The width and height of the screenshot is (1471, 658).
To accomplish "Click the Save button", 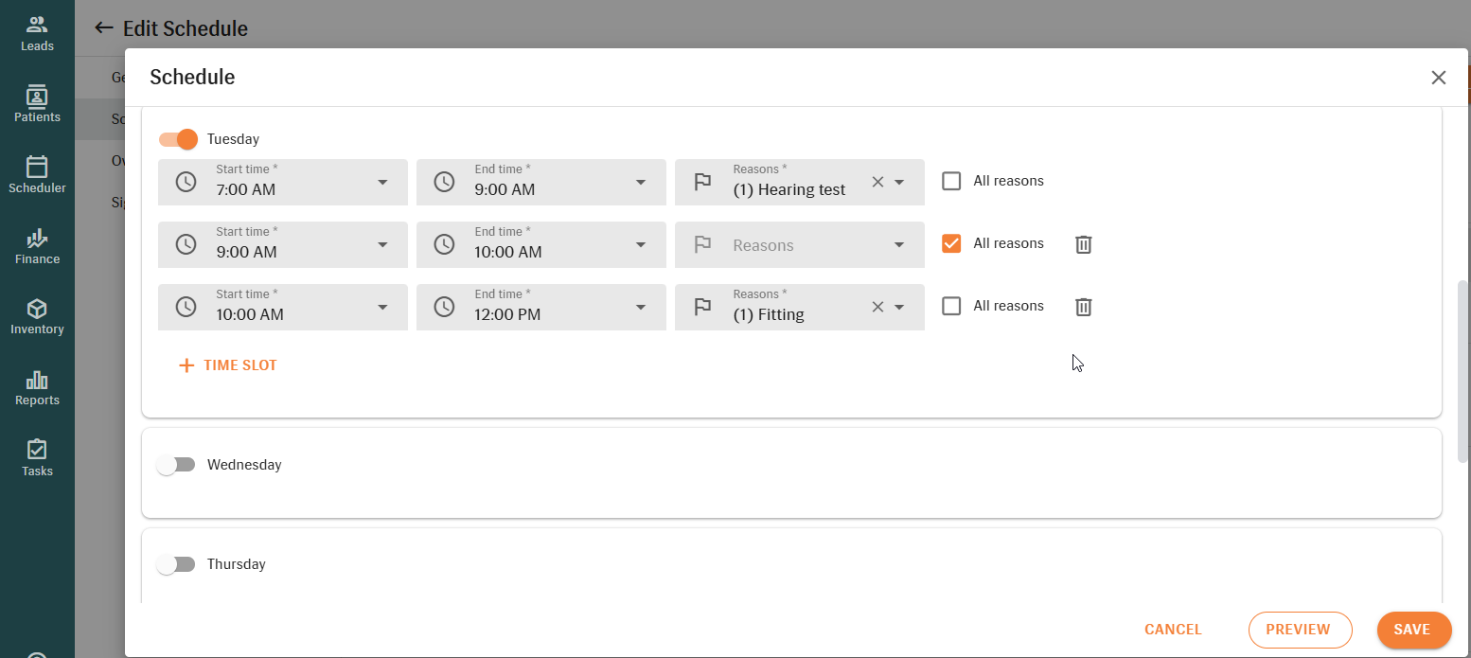I will click(1413, 630).
